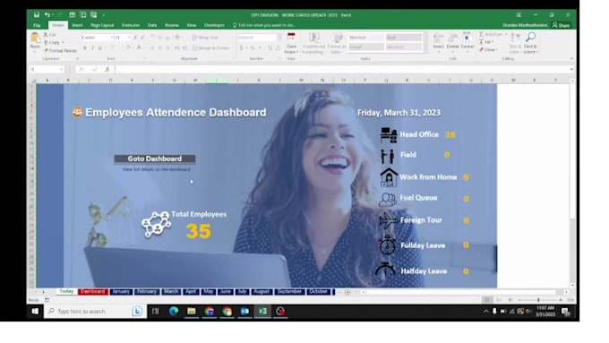Open Format as Table menu
Screen dimensions: 609x343
click(x=337, y=43)
